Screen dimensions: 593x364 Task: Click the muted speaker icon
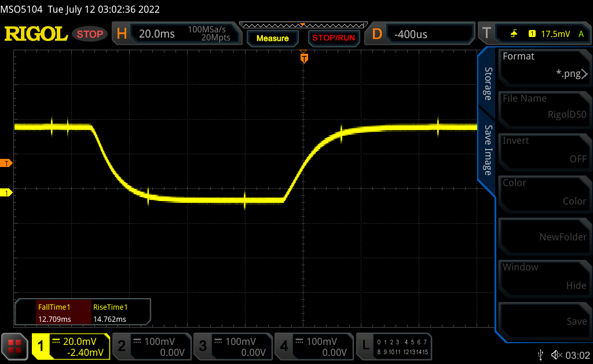pyautogui.click(x=557, y=354)
